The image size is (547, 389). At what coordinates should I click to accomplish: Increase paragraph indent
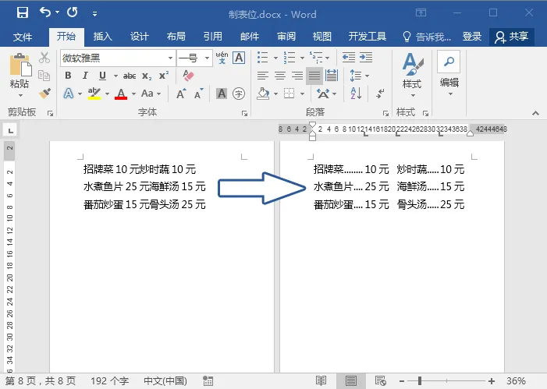(366, 58)
